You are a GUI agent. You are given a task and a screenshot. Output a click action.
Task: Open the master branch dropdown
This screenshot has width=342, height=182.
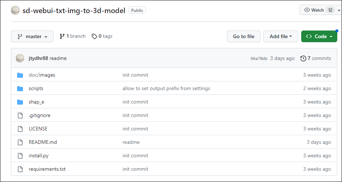32,36
